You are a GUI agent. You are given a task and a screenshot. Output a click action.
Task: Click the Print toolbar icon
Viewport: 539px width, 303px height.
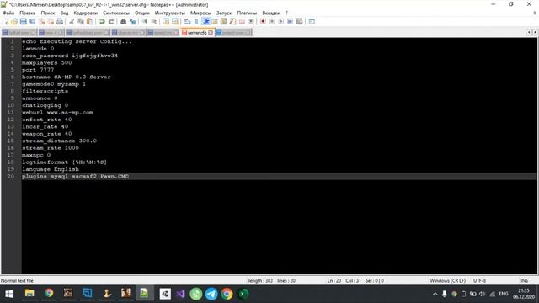click(x=60, y=21)
